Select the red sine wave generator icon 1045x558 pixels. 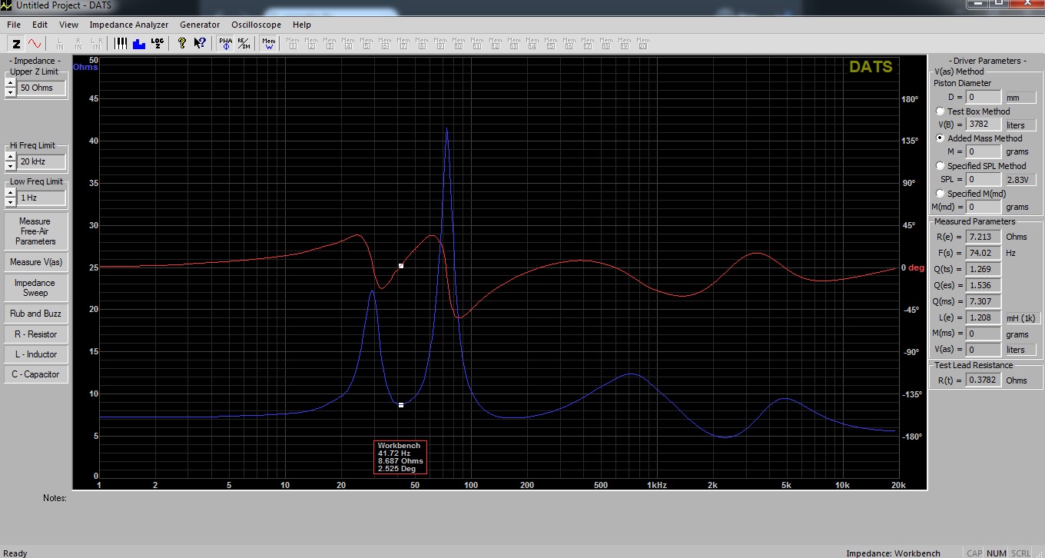pos(35,44)
